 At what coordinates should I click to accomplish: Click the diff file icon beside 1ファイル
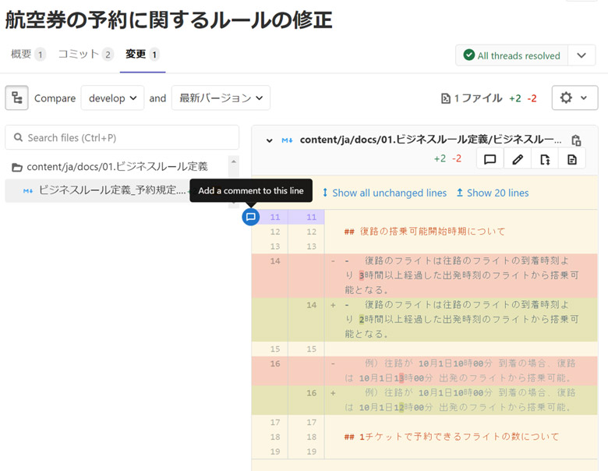click(x=445, y=98)
